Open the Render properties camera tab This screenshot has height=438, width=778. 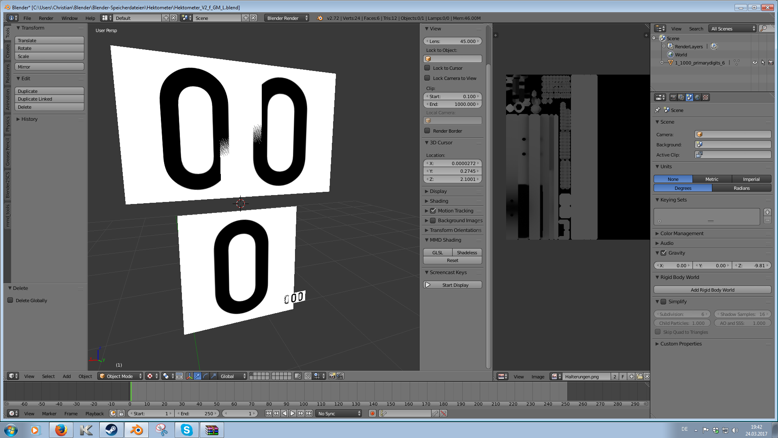(673, 97)
